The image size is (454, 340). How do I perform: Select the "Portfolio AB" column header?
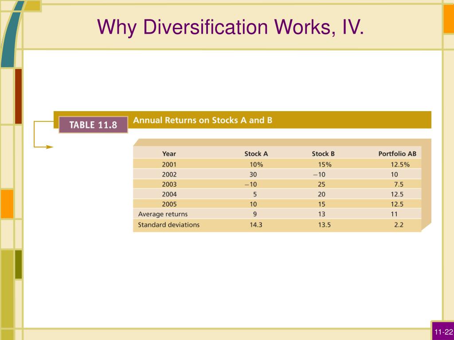click(x=397, y=154)
